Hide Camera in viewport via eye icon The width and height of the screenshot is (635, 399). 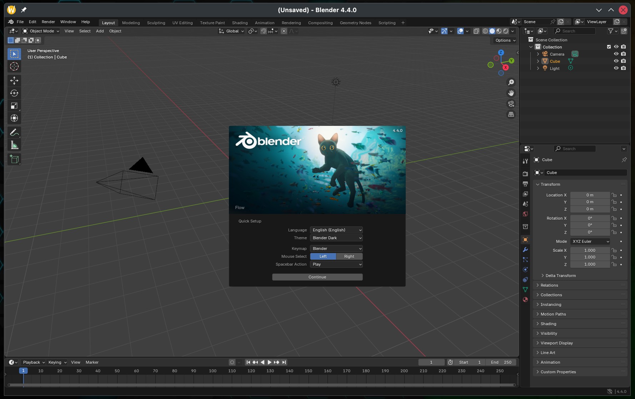tap(616, 54)
